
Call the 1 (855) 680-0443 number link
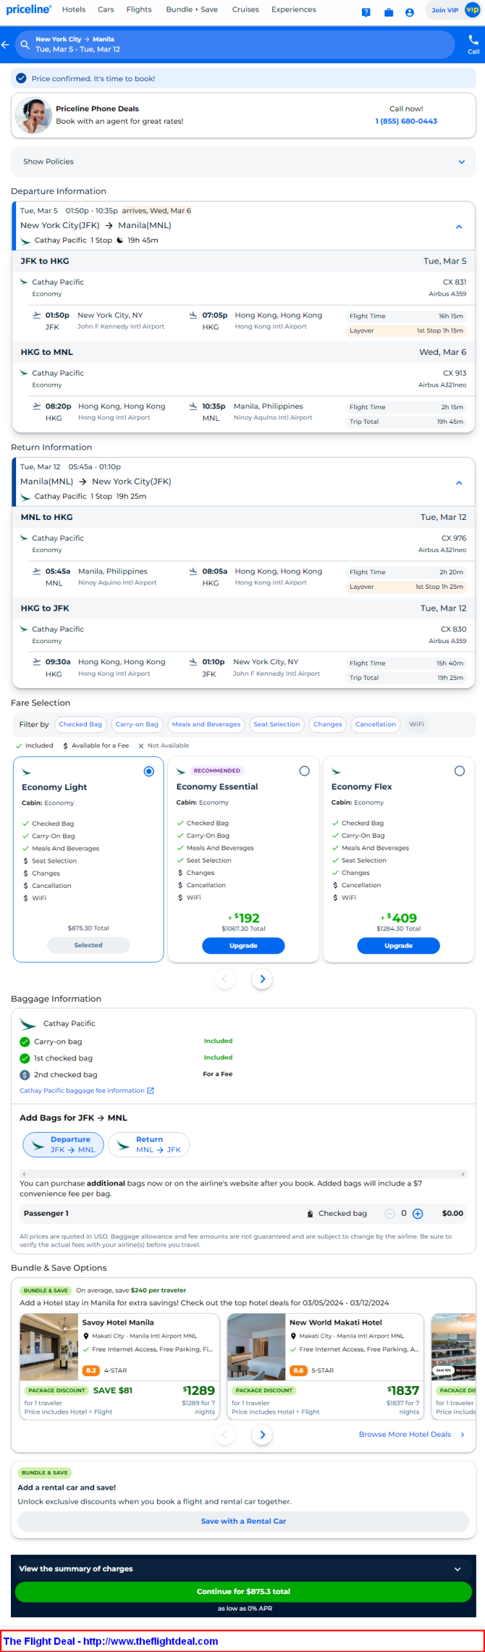pyautogui.click(x=406, y=121)
